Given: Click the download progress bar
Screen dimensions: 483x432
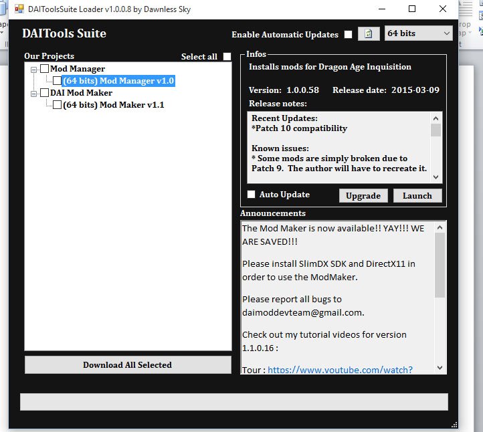Looking at the screenshot, I should point(234,401).
